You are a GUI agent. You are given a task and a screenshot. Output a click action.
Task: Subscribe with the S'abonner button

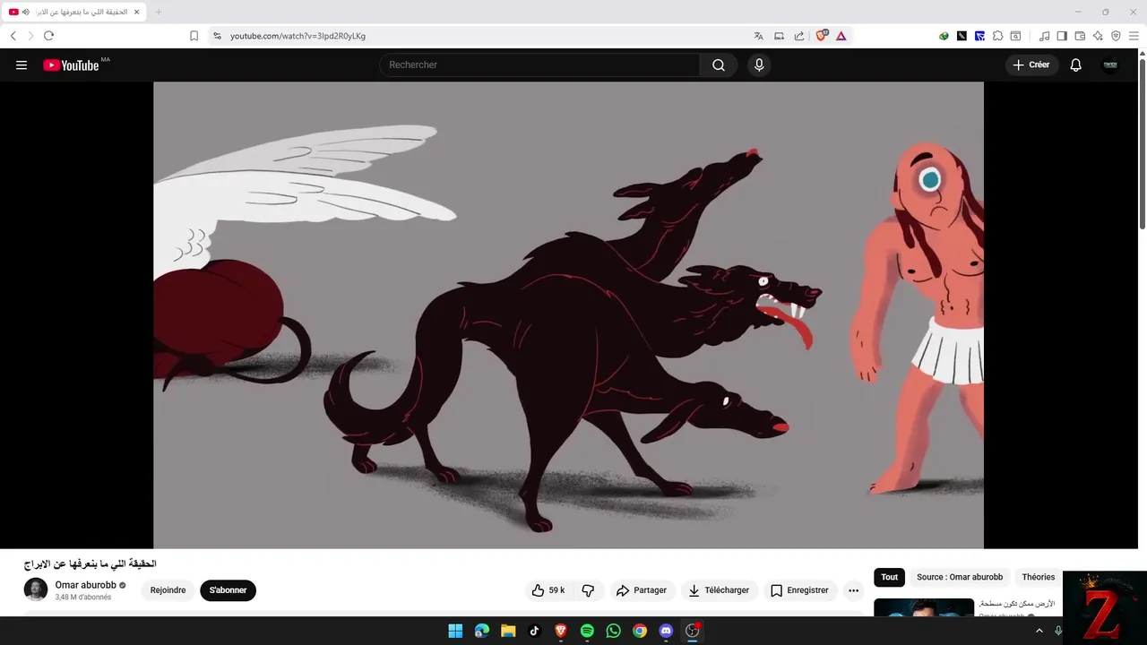tap(228, 590)
